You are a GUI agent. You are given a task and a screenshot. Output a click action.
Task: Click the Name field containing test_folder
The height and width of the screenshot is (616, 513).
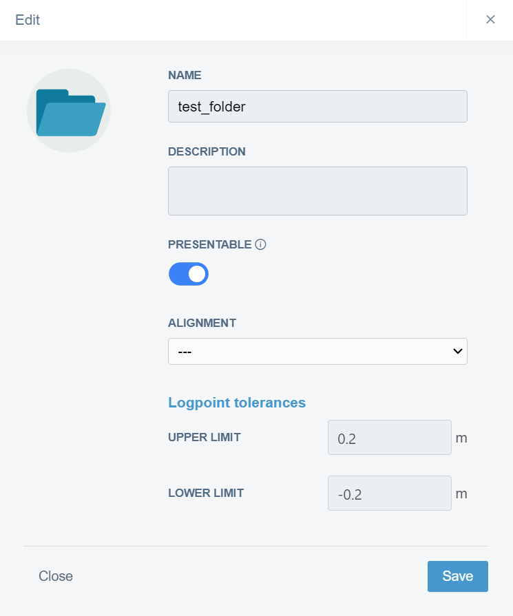pyautogui.click(x=317, y=107)
